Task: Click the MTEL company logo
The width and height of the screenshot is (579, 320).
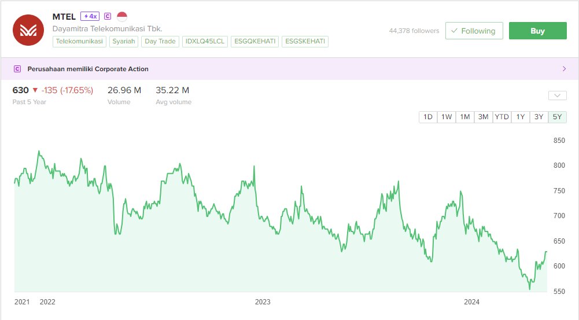Action: pyautogui.click(x=28, y=30)
